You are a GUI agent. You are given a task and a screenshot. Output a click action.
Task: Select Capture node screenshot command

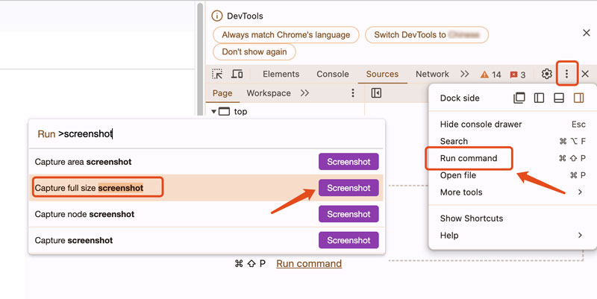[x=207, y=214]
